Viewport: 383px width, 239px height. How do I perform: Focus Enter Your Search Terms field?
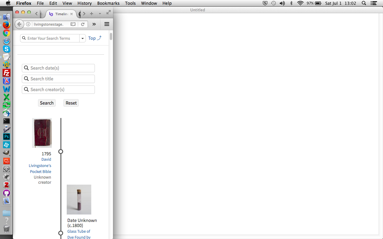(50, 38)
